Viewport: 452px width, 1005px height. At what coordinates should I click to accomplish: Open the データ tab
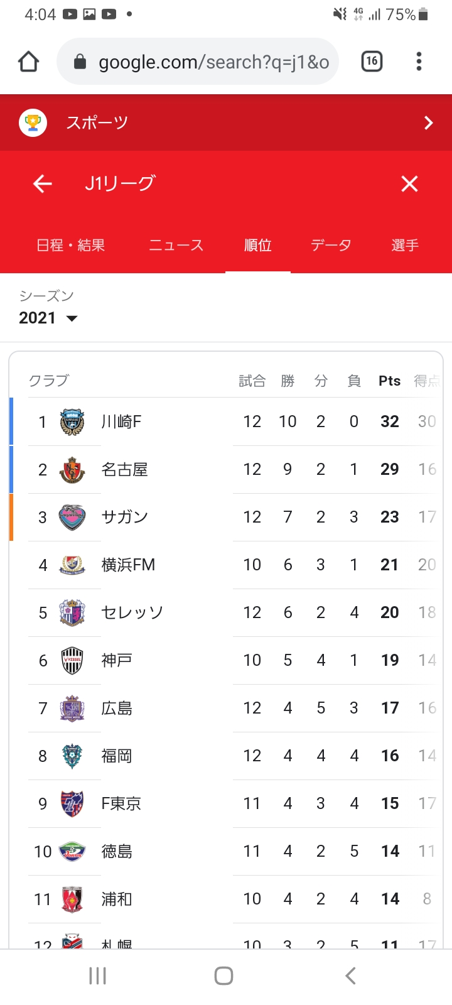pos(331,245)
